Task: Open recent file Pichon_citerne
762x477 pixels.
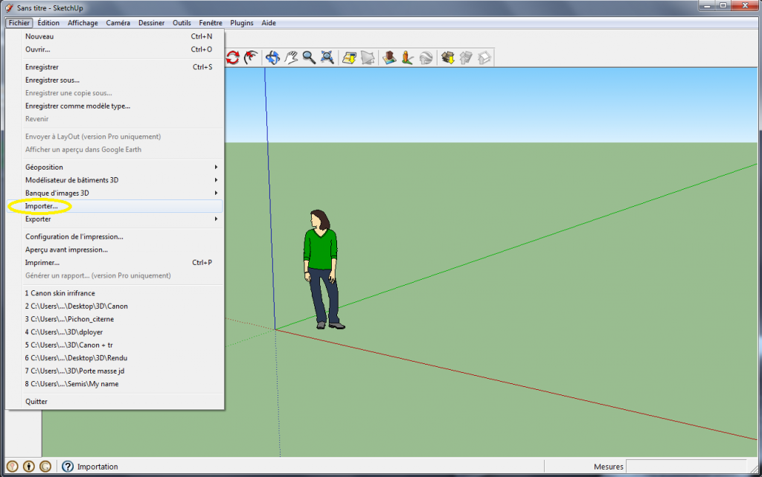Action: pyautogui.click(x=115, y=319)
